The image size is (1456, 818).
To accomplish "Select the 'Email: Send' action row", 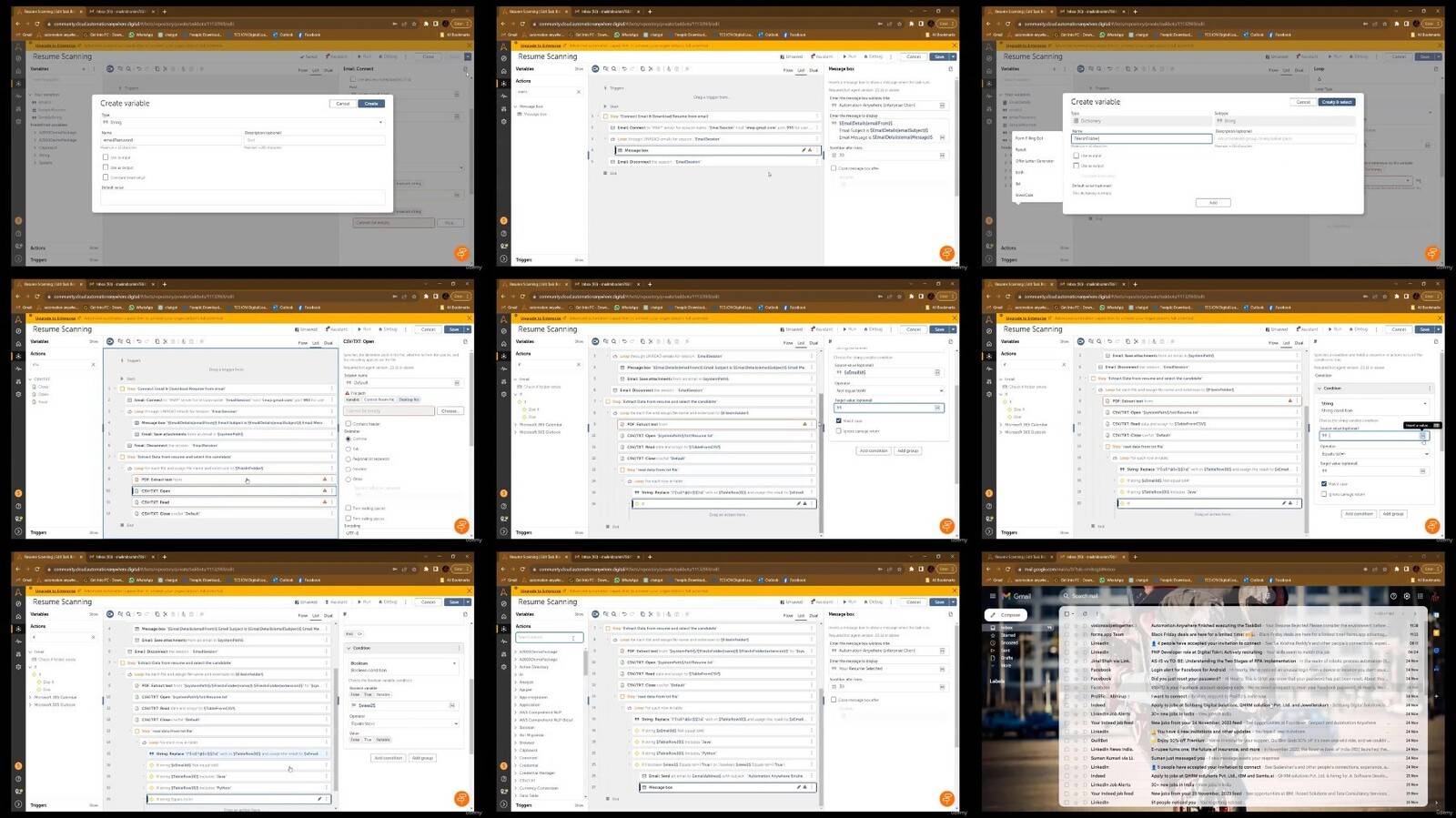I will pos(726,776).
